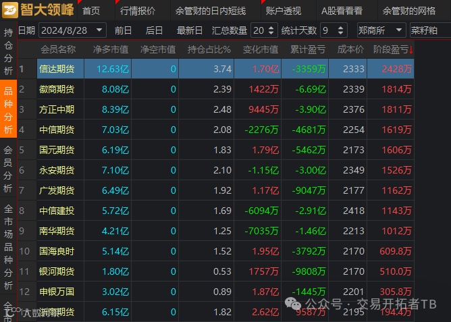Open 余管财的网格 tab
The image size is (451, 322).
(409, 11)
